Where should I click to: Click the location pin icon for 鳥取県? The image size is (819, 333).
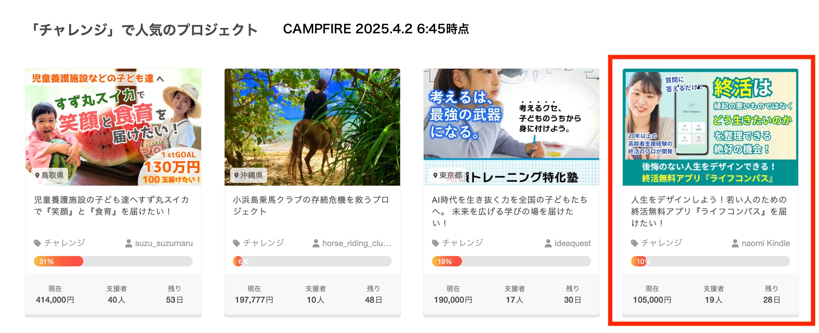click(37, 175)
